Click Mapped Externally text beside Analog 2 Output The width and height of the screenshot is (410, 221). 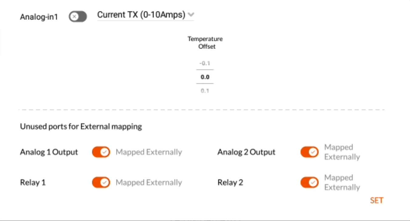342,152
